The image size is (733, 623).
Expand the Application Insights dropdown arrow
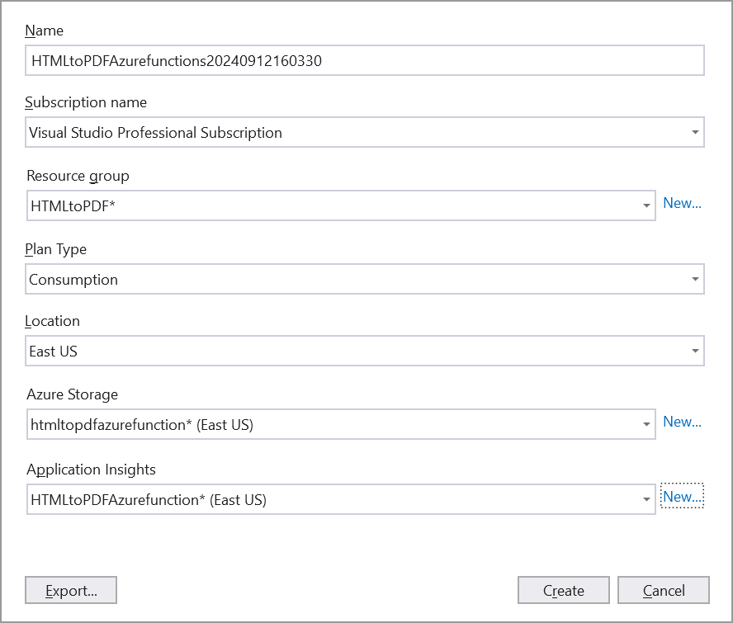coord(646,499)
